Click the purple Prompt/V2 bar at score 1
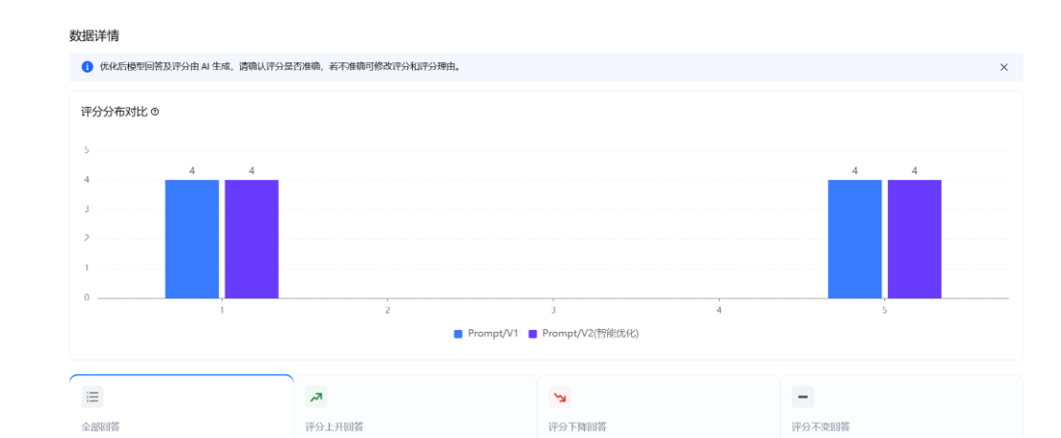The width and height of the screenshot is (1061, 438). coord(251,239)
